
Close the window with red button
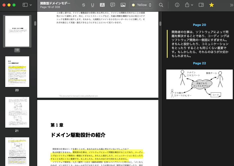pyautogui.click(x=4, y=5)
